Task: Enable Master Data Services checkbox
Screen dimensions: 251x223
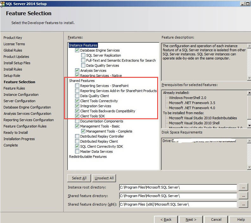Action: 77,152
